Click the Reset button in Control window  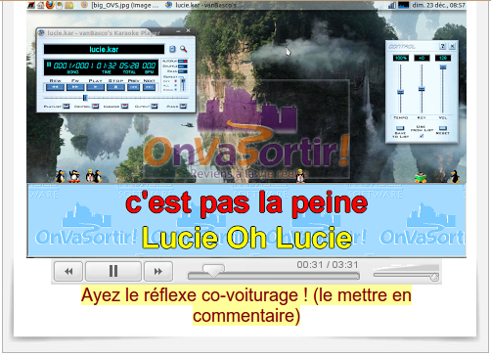point(443,128)
